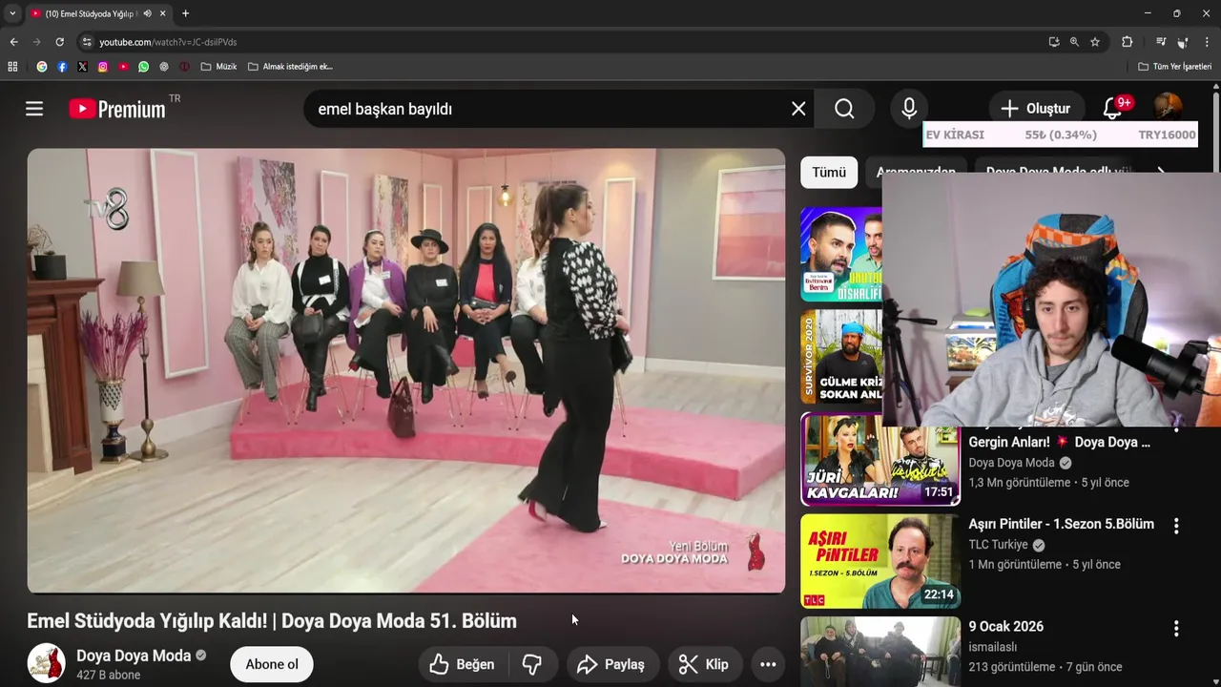Open the Chrome profile icon in toolbar
1221x687 pixels.
[1183, 42]
